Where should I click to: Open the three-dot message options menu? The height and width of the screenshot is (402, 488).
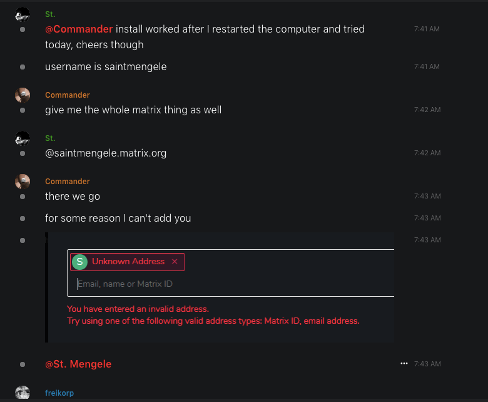(x=404, y=364)
